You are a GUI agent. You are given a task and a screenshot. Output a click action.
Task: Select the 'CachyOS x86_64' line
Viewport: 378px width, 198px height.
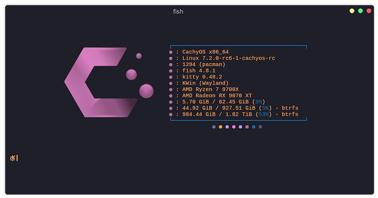205,52
